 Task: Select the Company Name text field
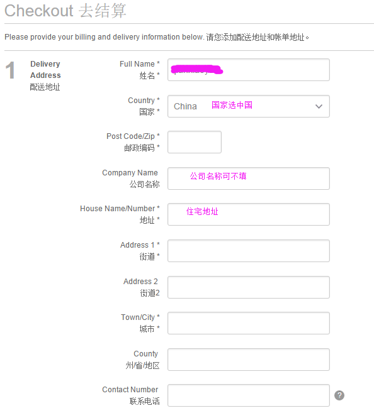coord(249,179)
